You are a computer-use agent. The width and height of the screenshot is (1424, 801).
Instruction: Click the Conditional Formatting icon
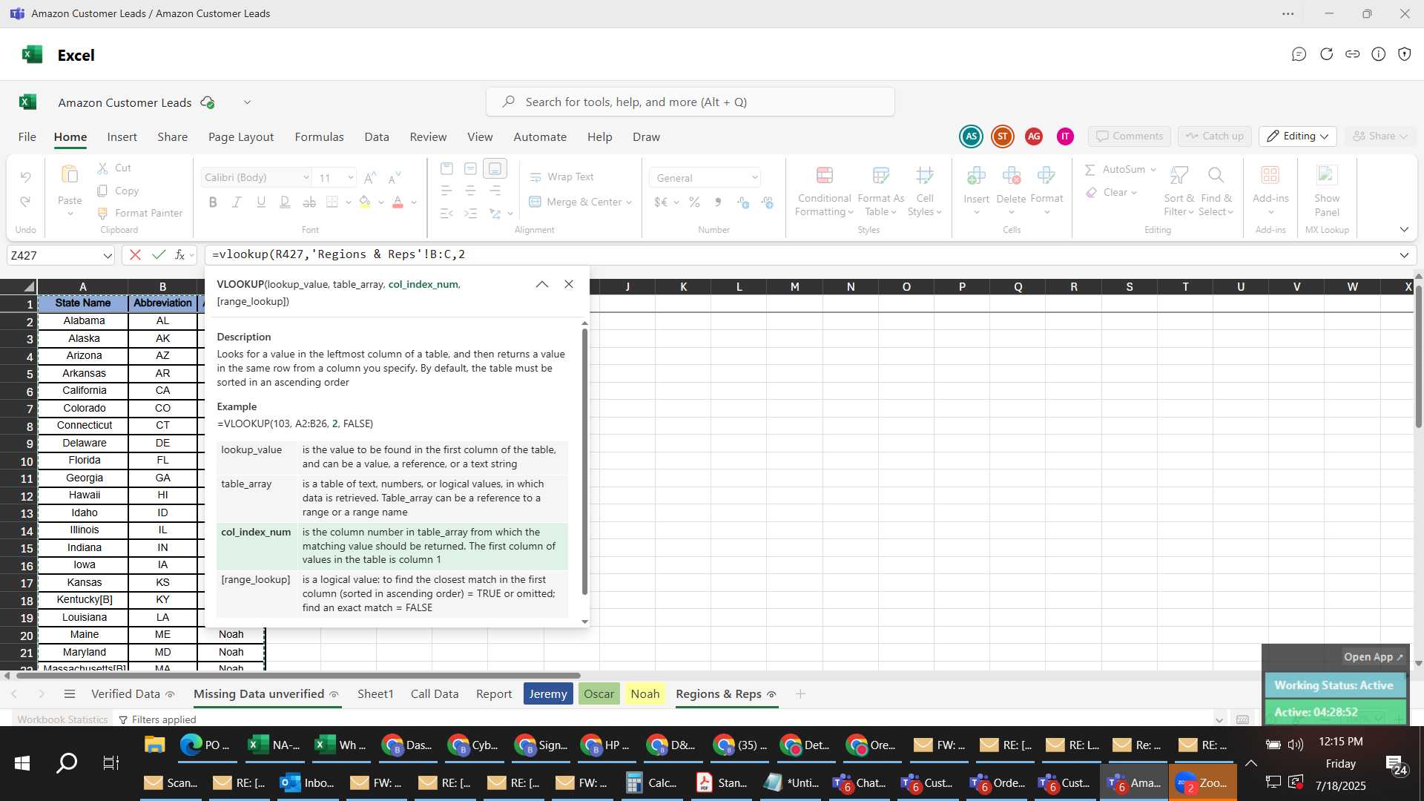pos(824,176)
